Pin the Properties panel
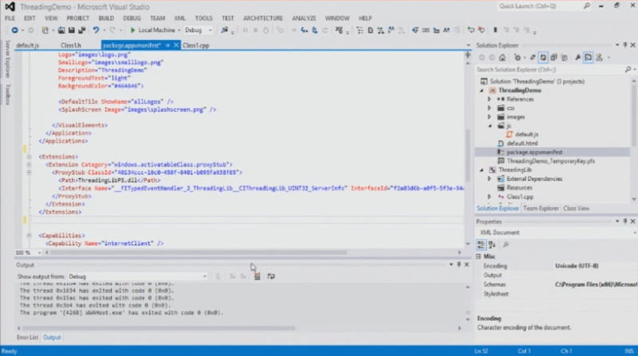The height and width of the screenshot is (356, 638). pos(625,221)
